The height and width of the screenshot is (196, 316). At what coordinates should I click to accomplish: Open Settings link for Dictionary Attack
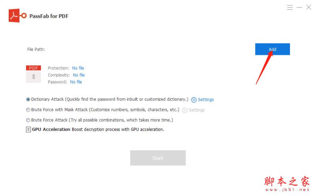pyautogui.click(x=206, y=100)
